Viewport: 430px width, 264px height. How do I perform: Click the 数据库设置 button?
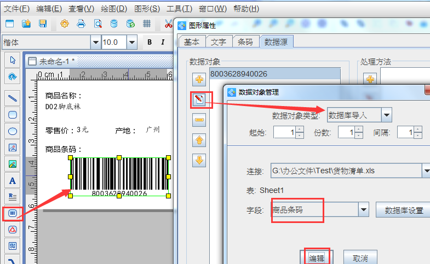(x=403, y=210)
